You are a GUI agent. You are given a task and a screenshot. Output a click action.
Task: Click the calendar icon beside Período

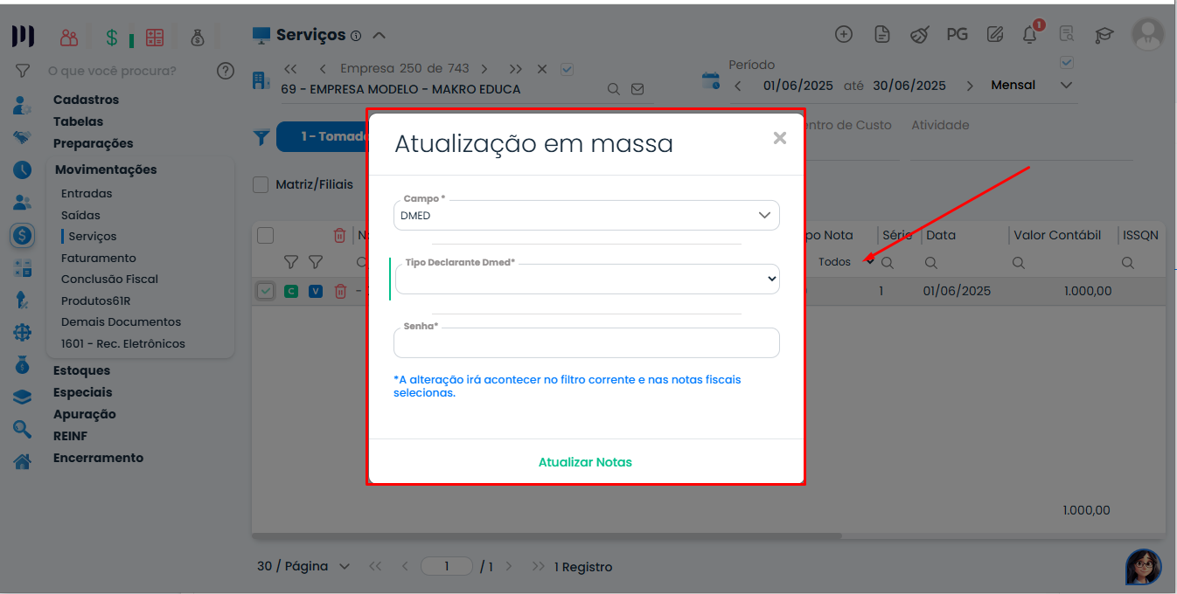tap(711, 81)
